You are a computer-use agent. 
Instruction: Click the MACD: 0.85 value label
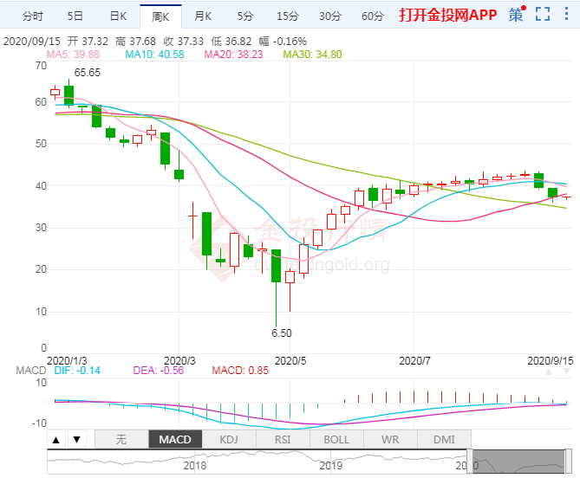pos(240,371)
